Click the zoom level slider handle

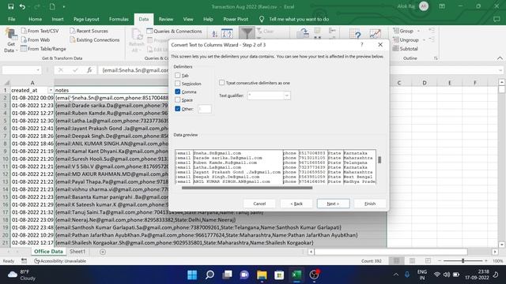463,261
